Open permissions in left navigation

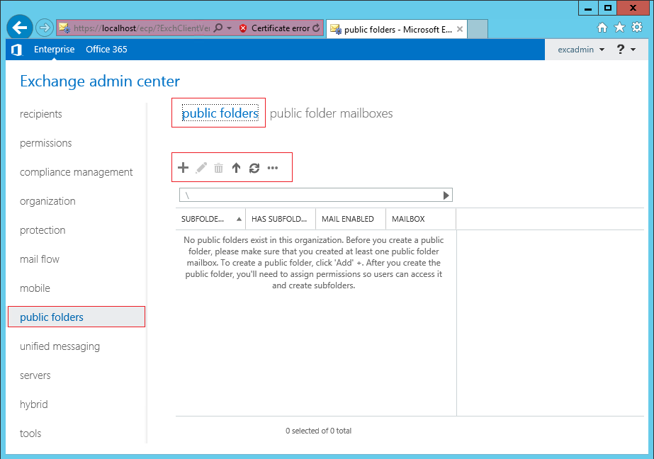[x=46, y=143]
